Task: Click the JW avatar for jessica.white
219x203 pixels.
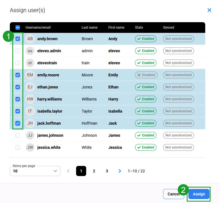Action: point(30,147)
